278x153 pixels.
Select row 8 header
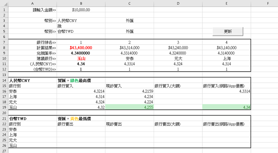[x=4, y=48]
